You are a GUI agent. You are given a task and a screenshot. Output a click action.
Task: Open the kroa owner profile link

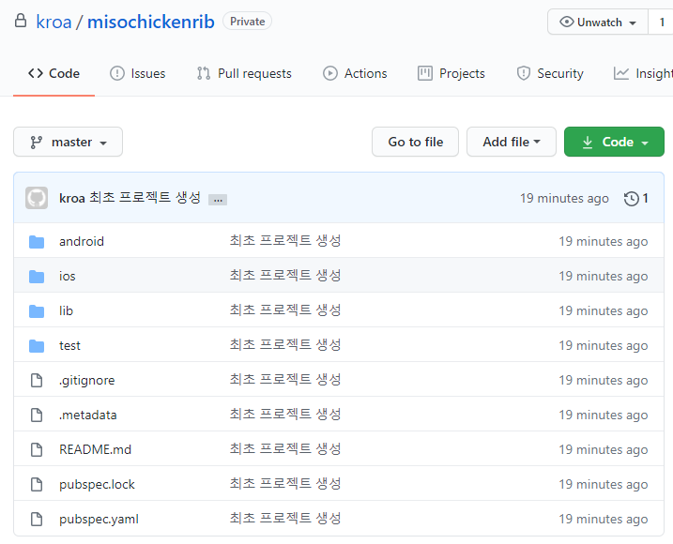click(x=54, y=22)
